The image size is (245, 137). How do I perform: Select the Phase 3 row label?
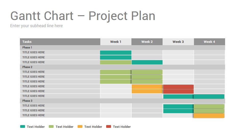point(27,101)
